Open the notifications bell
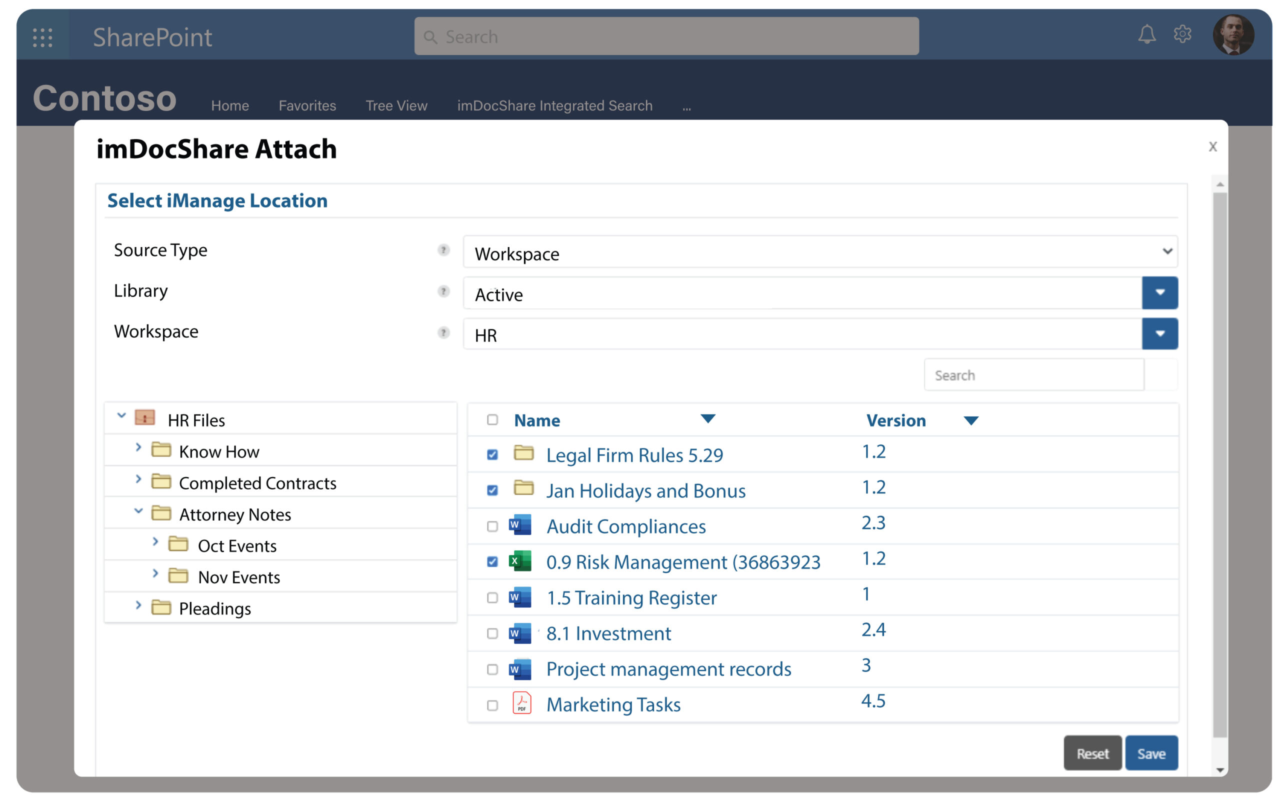 pos(1146,35)
